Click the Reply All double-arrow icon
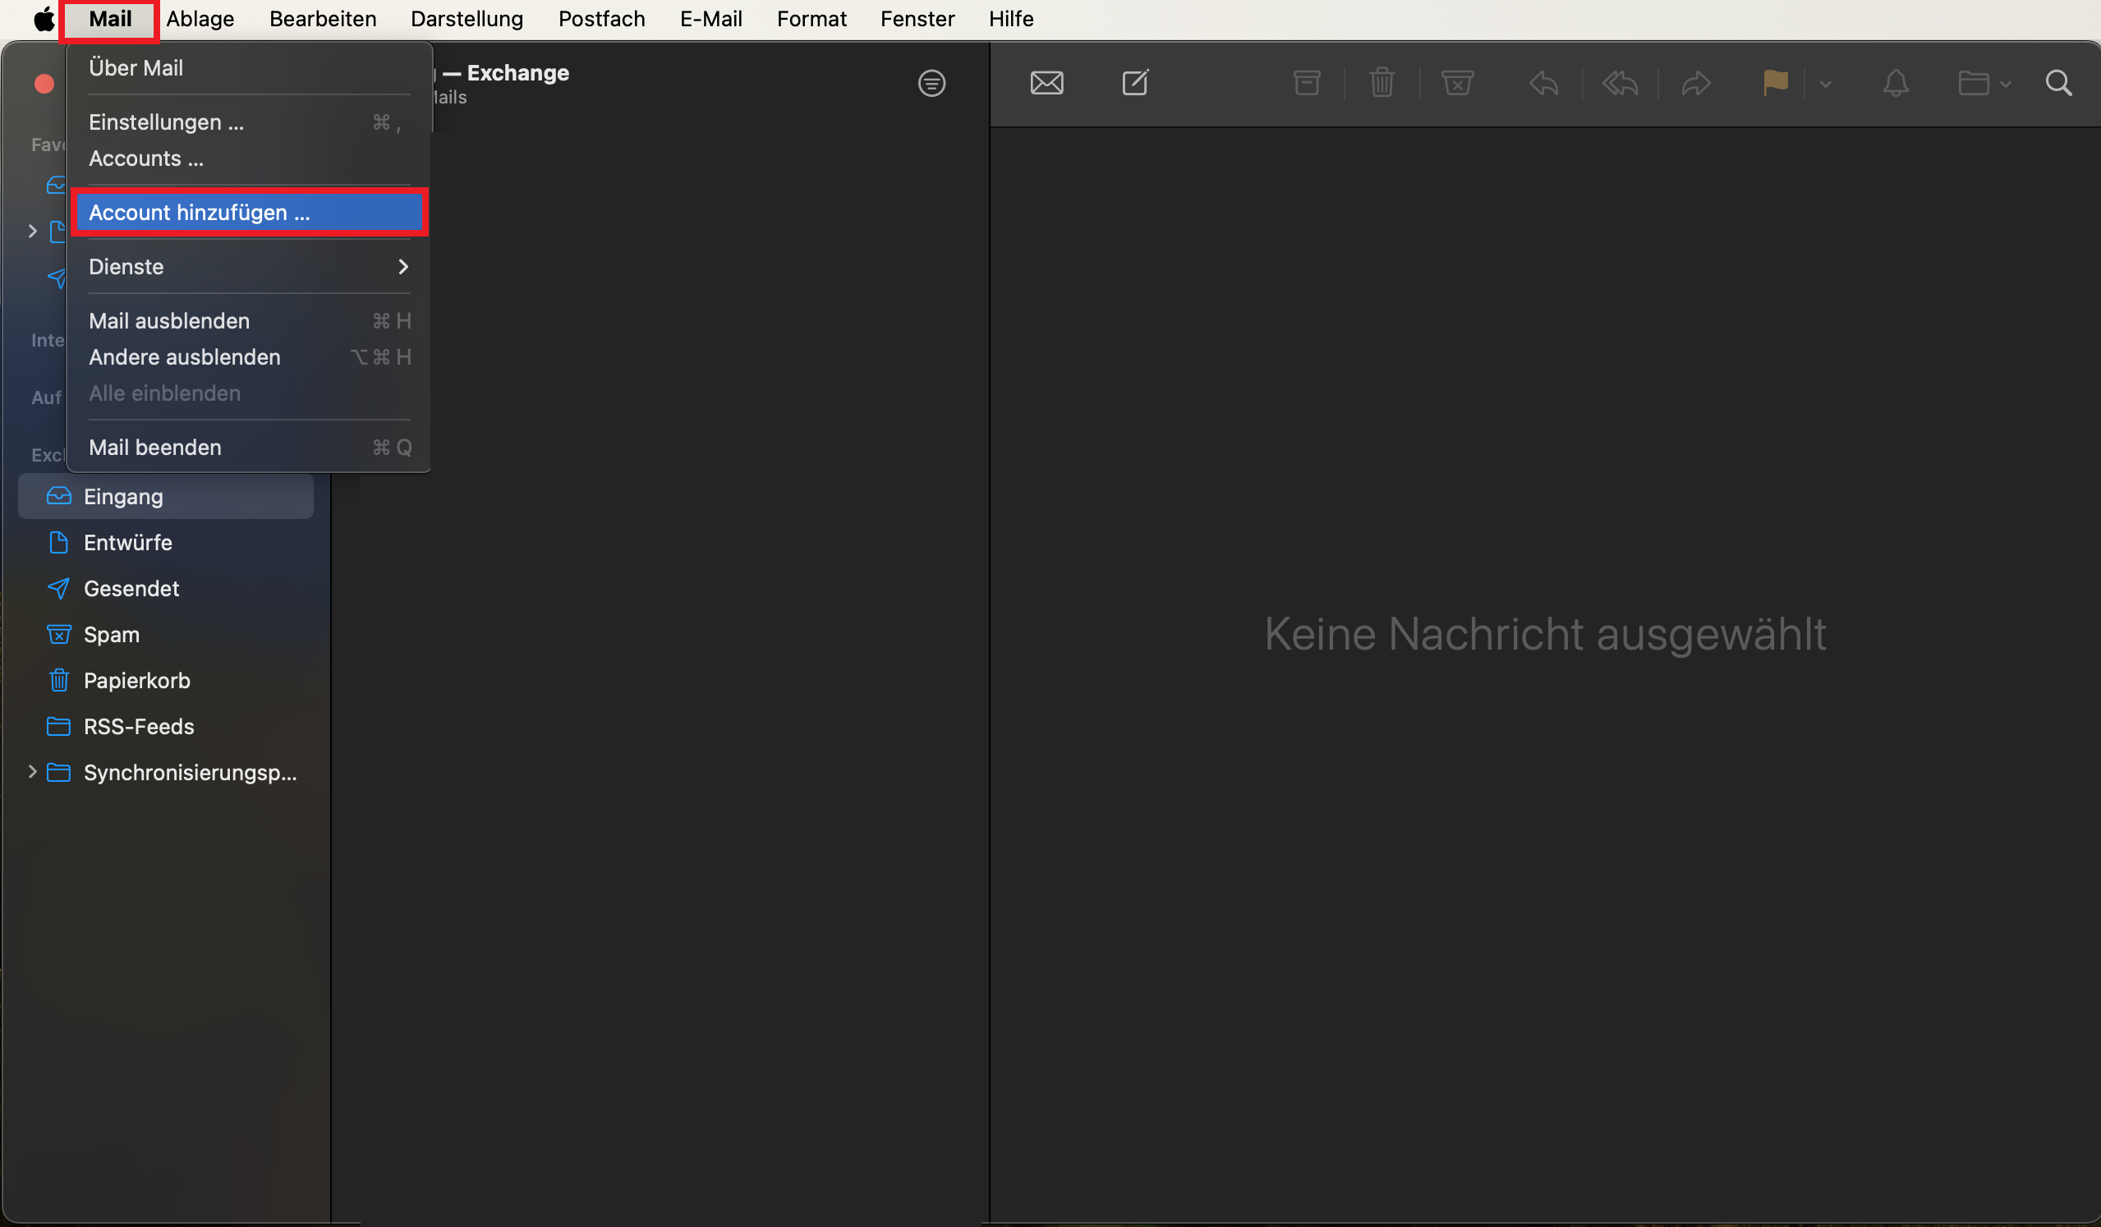2101x1227 pixels. [1620, 83]
